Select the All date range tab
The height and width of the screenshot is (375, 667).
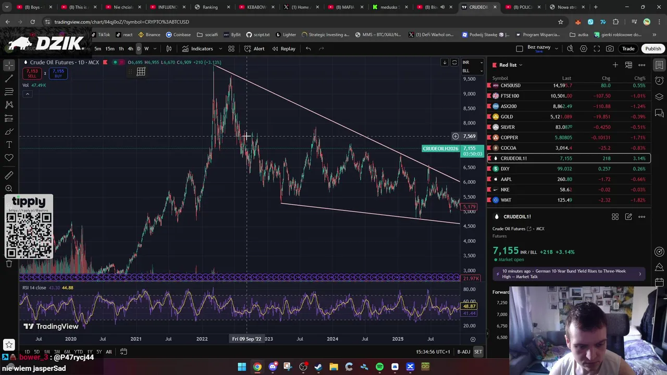coord(108,352)
